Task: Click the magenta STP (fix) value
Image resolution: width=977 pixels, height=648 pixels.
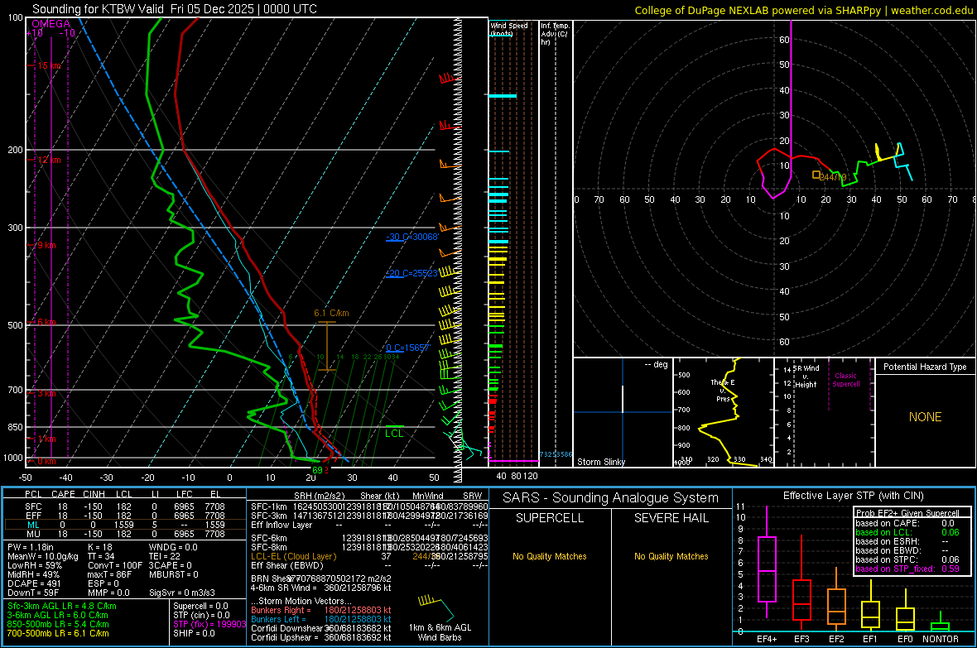Action: pyautogui.click(x=209, y=624)
